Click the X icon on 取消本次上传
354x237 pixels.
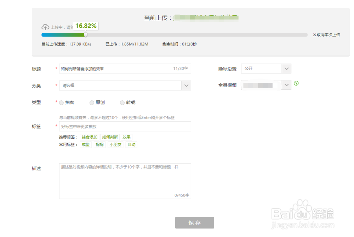coord(314,35)
